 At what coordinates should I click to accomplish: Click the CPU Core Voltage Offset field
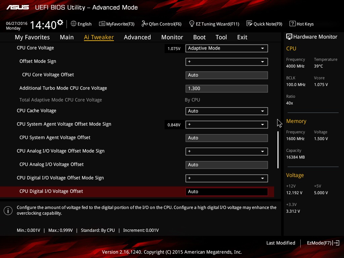(227, 75)
